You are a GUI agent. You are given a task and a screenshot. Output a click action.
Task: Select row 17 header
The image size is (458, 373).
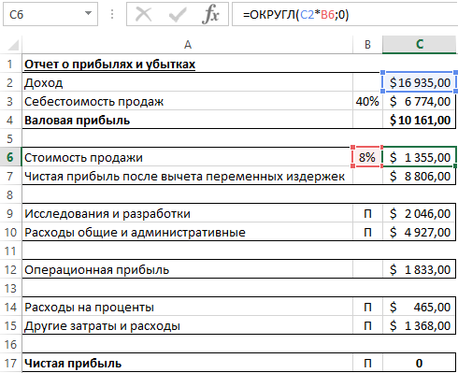coord(10,363)
